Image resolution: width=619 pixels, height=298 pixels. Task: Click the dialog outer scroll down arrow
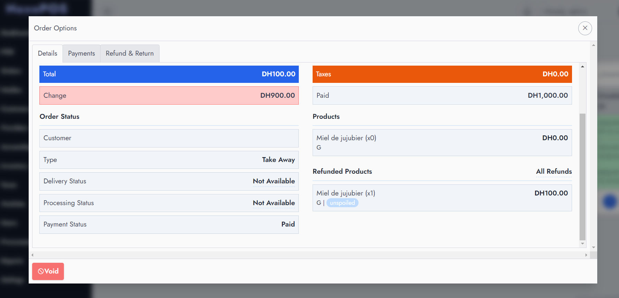593,247
